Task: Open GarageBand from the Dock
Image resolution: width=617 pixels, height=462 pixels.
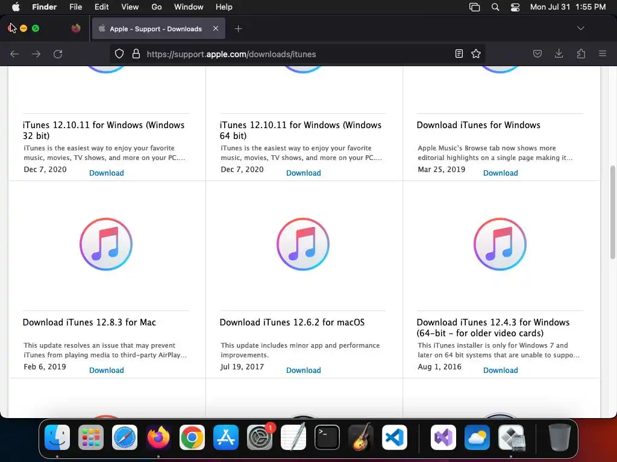Action: click(x=361, y=437)
